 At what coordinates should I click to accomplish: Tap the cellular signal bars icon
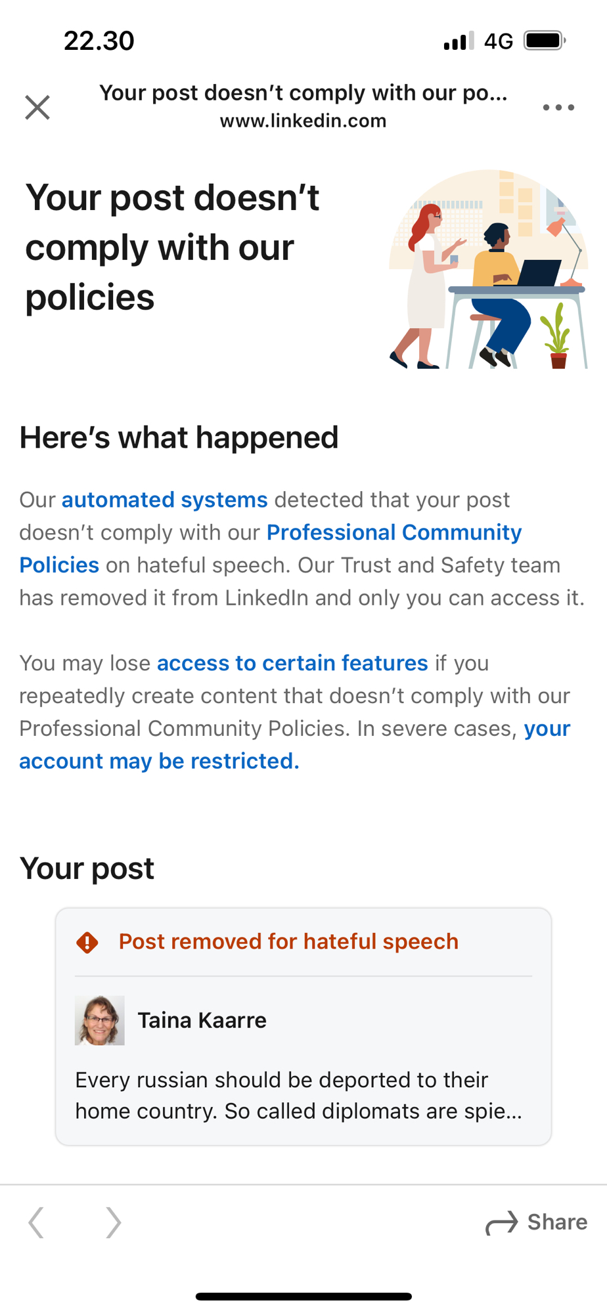pos(459,41)
